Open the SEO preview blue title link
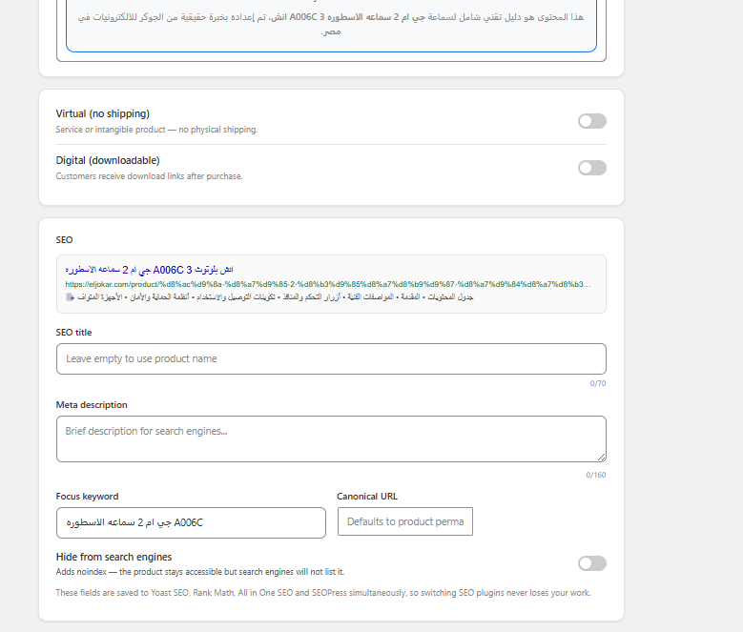The height and width of the screenshot is (632, 743). [x=149, y=270]
